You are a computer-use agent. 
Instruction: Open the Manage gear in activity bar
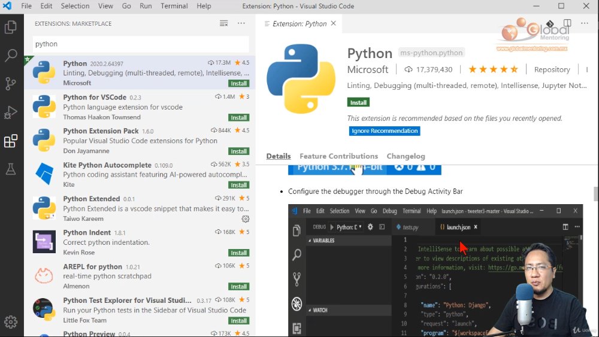11,322
